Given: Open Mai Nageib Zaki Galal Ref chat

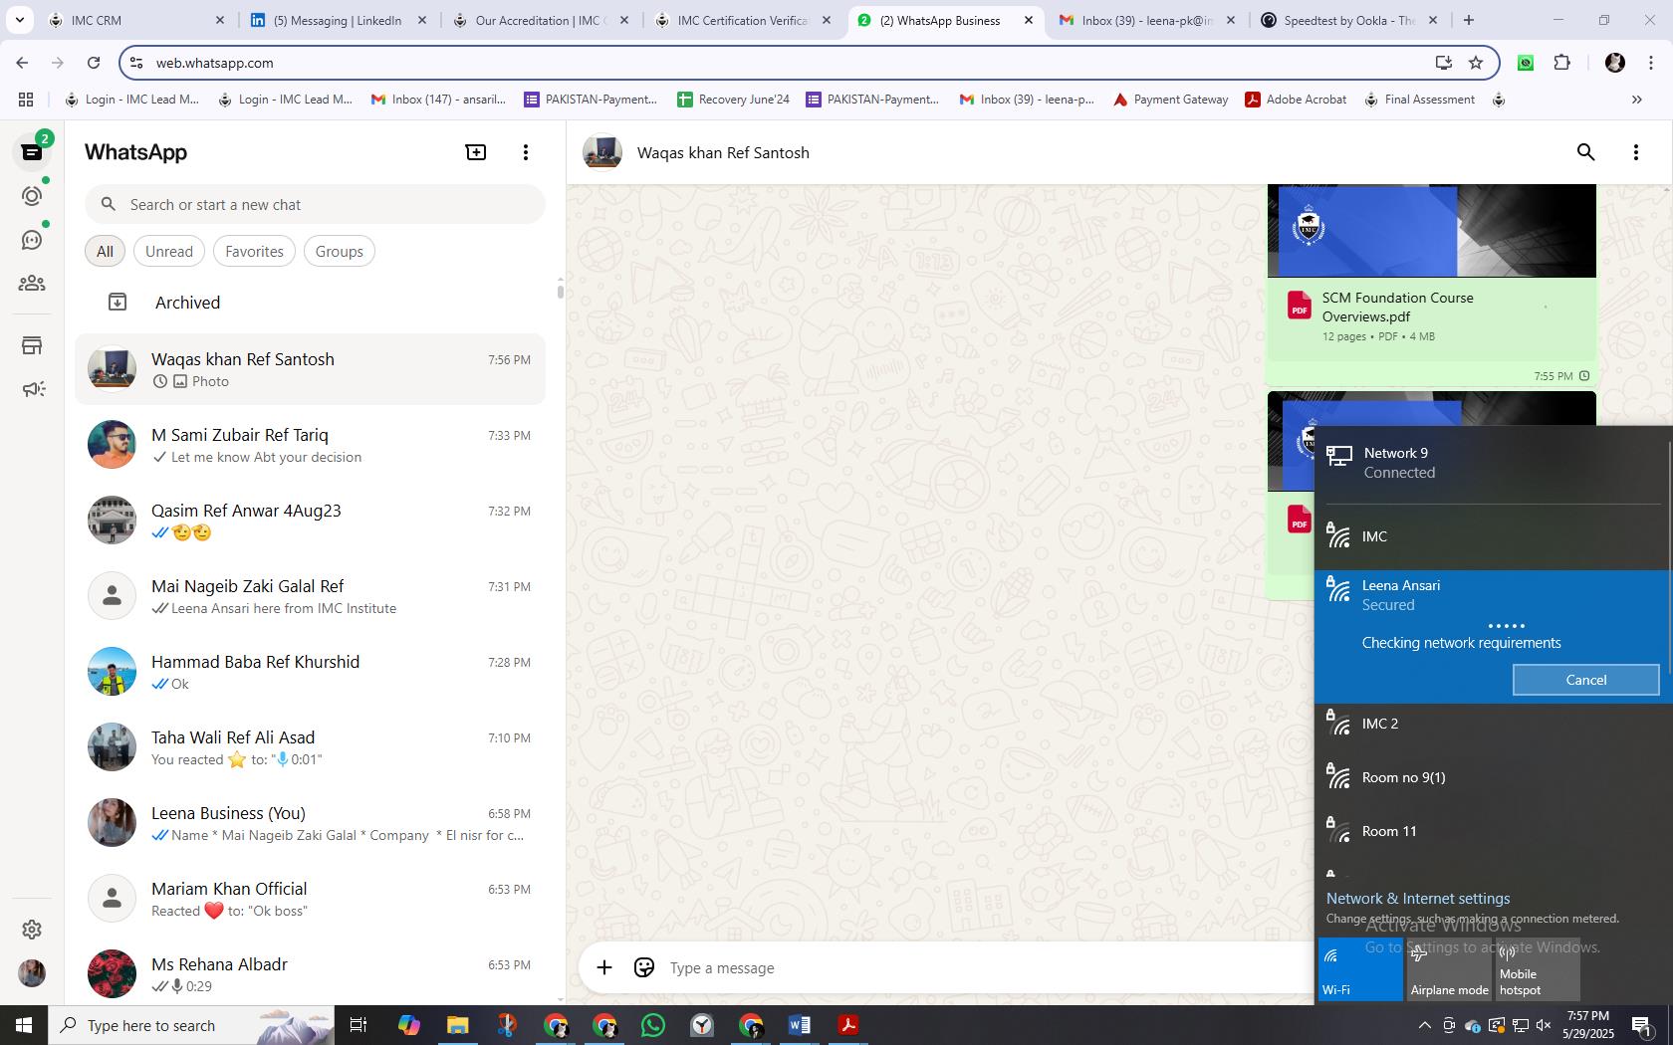Looking at the screenshot, I should tap(311, 596).
